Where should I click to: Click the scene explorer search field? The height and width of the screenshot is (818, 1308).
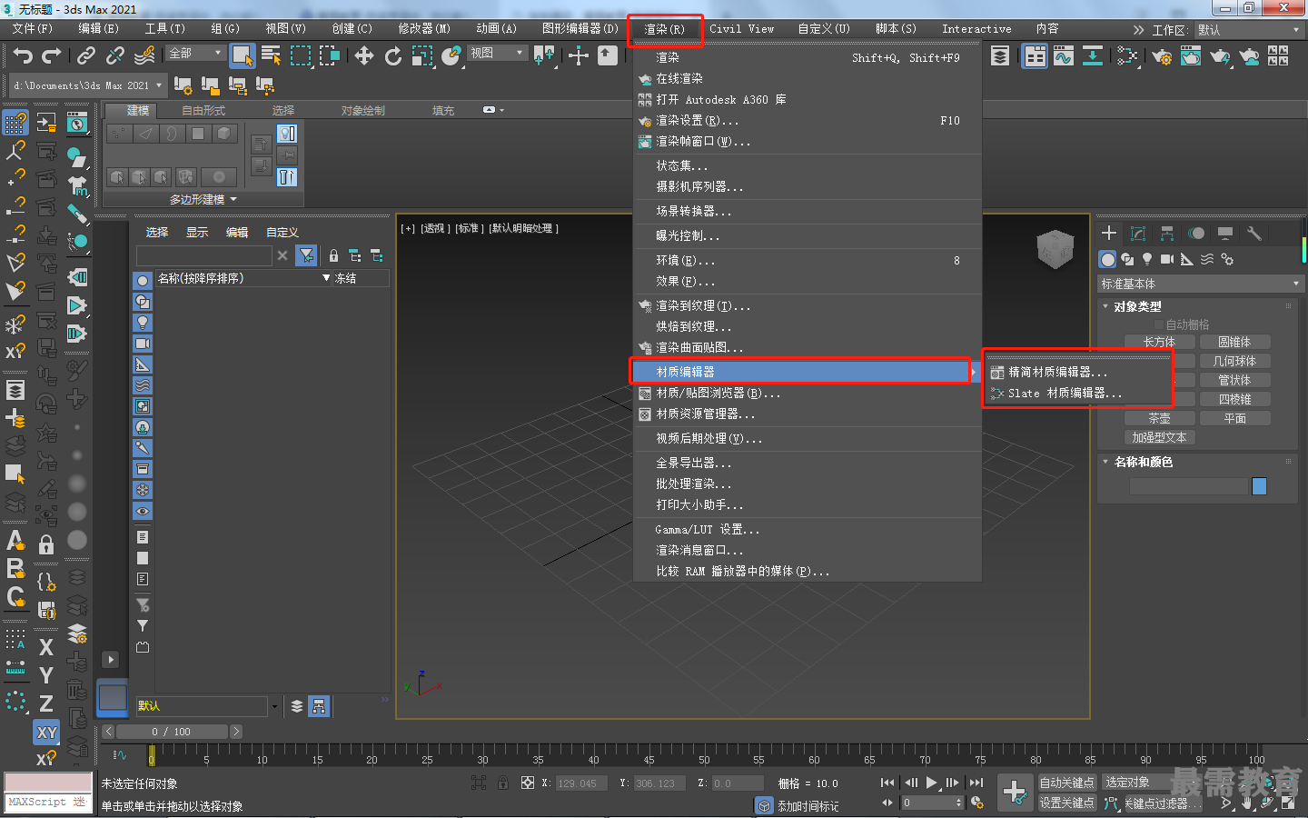pos(204,256)
